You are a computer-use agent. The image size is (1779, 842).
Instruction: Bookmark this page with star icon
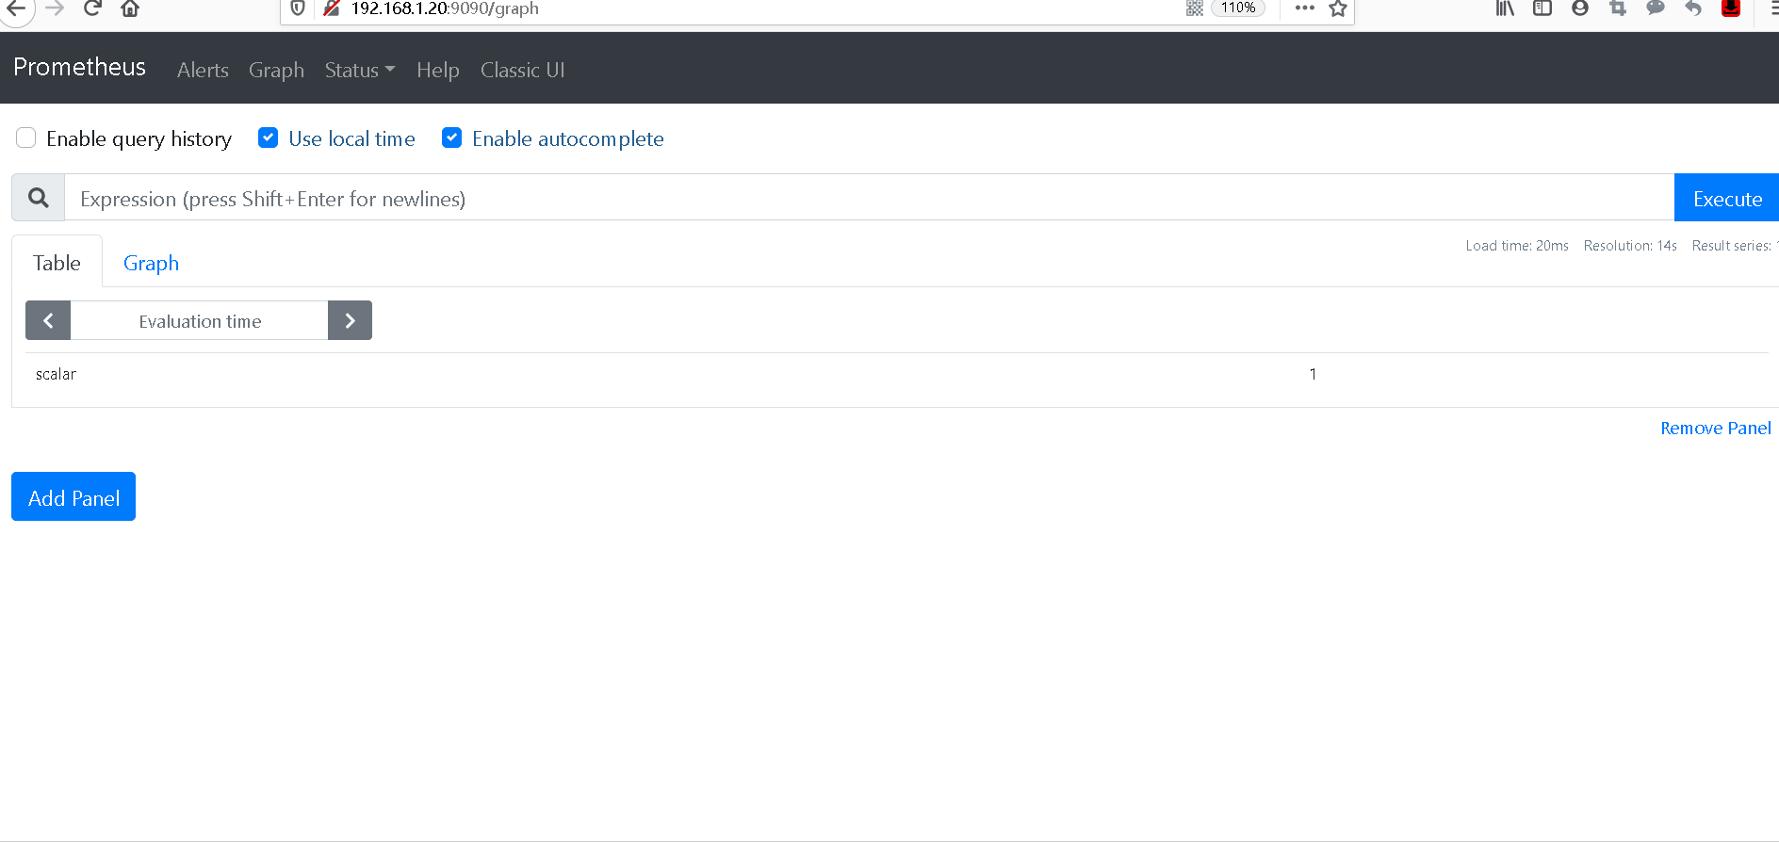point(1338,8)
